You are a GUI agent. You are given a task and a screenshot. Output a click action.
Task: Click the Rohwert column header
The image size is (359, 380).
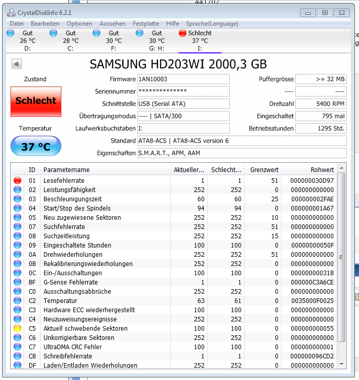309,169
